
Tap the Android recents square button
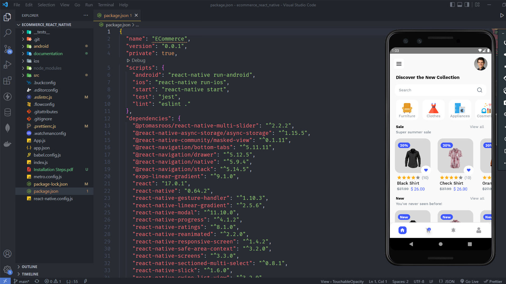tap(470, 244)
